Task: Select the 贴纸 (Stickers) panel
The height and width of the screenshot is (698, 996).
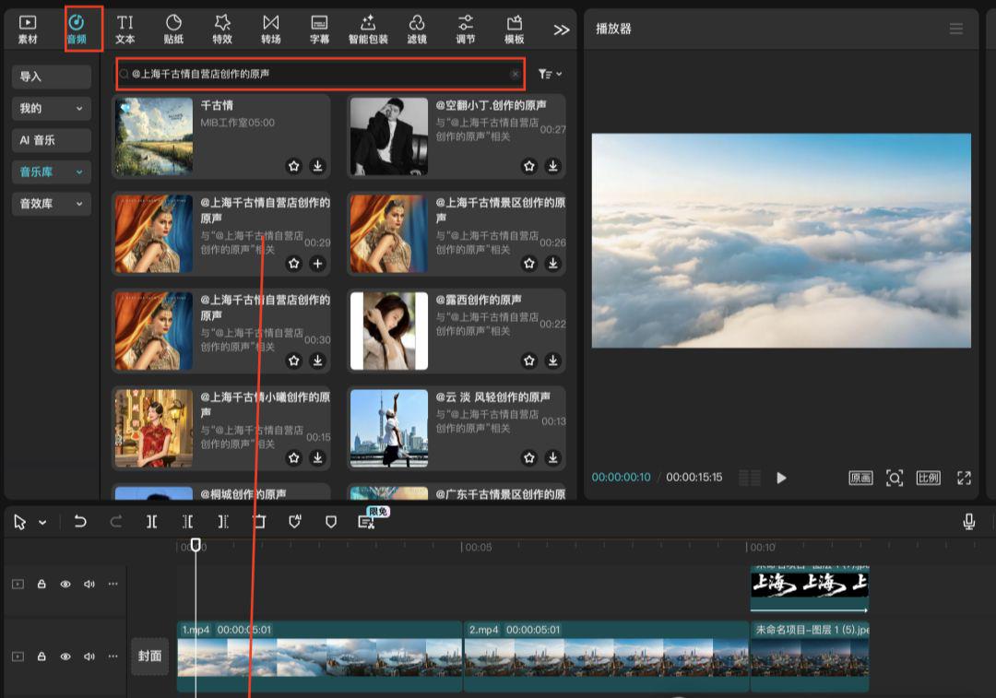Action: (x=173, y=28)
